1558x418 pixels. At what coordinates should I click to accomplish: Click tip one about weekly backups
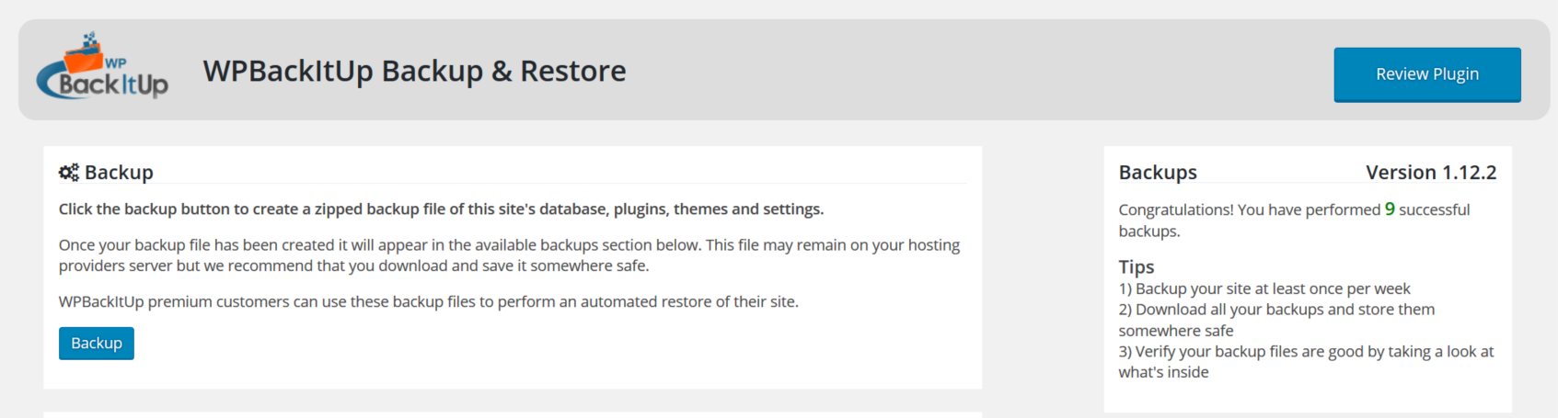click(x=1264, y=288)
